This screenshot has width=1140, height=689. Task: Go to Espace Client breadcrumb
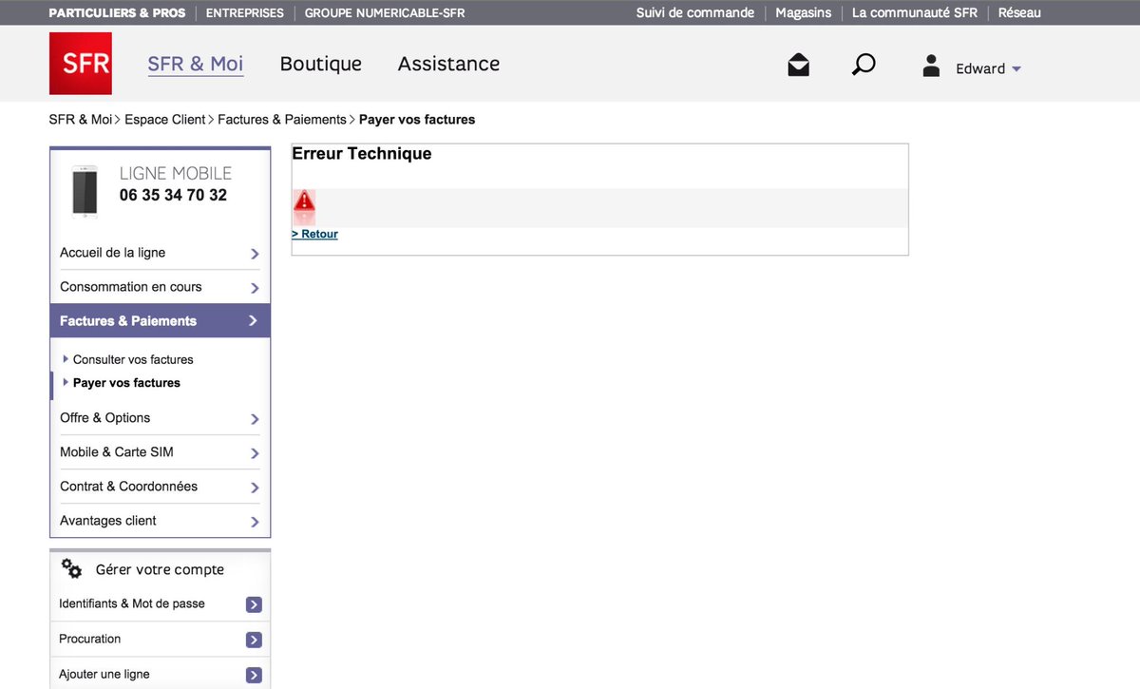click(165, 120)
